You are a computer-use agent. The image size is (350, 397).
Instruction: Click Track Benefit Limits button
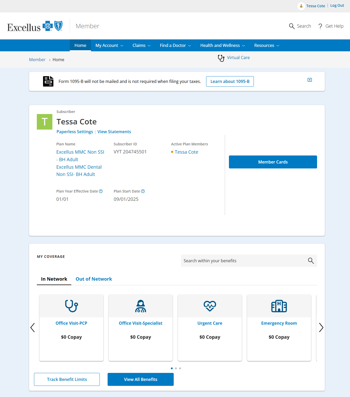(x=67, y=379)
